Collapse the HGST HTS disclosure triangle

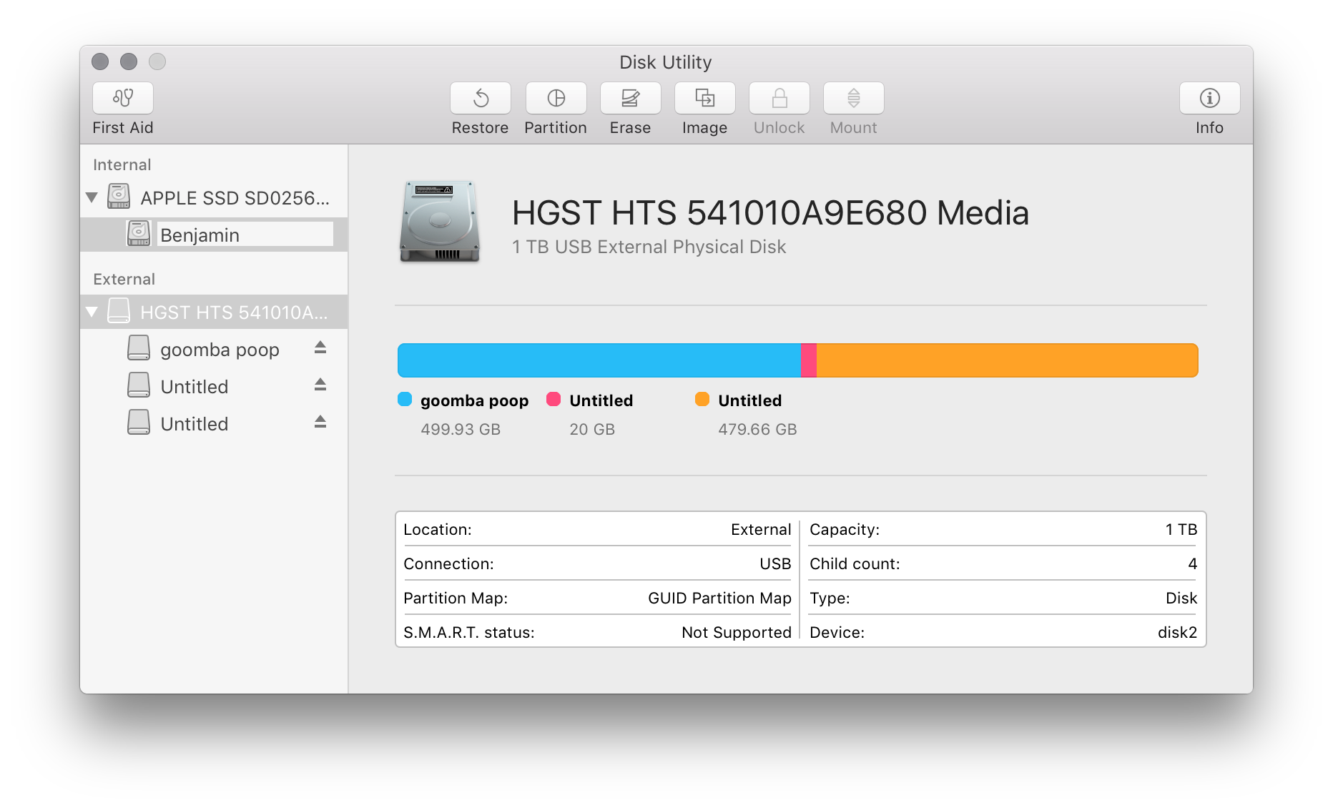click(x=92, y=312)
